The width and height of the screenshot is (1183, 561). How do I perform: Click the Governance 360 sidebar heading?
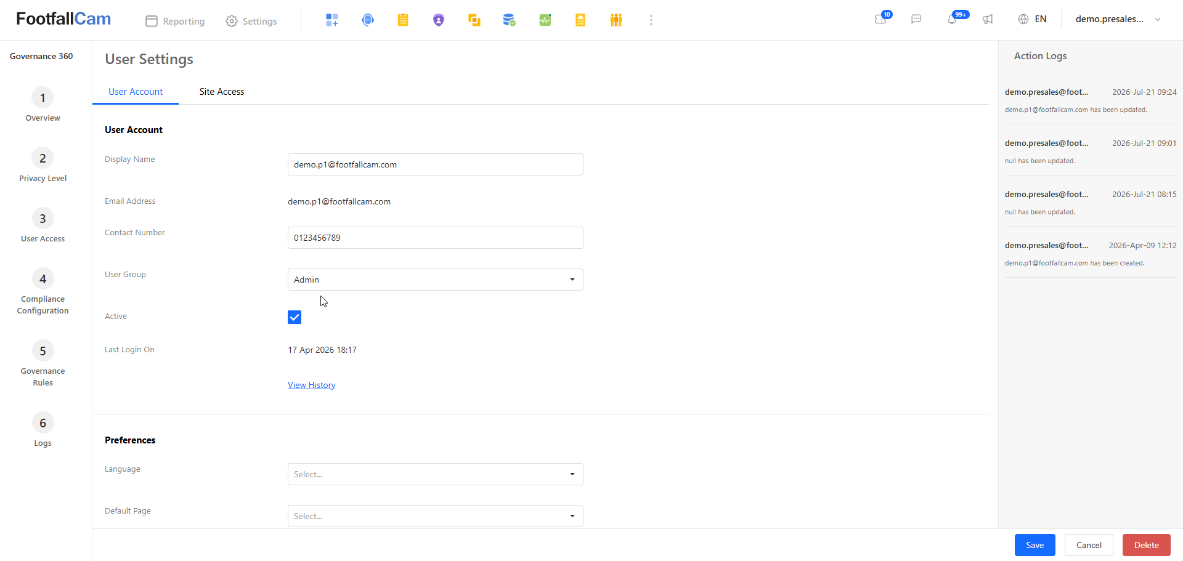point(41,56)
